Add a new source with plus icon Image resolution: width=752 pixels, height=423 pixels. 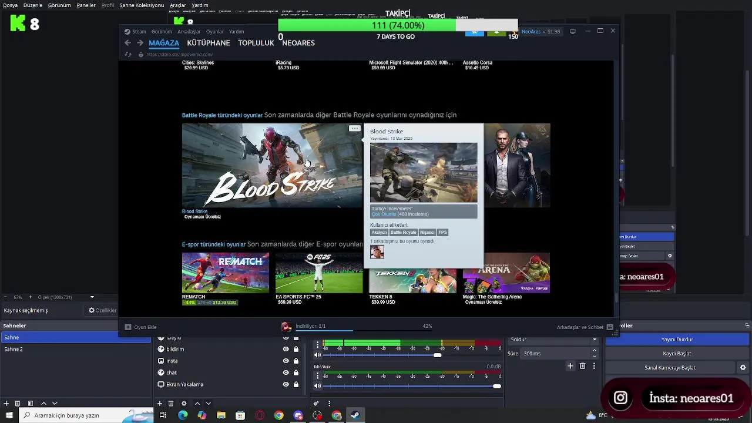click(x=160, y=404)
